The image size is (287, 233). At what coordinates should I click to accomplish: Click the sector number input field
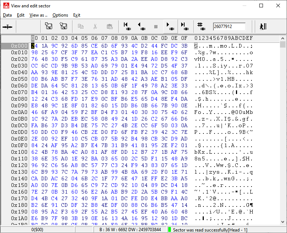[x=229, y=27]
